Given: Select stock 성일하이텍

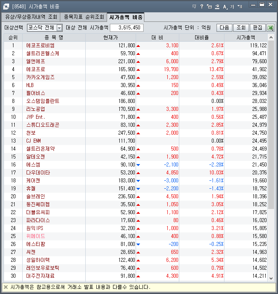Looking at the screenshot, I should 38,260.
